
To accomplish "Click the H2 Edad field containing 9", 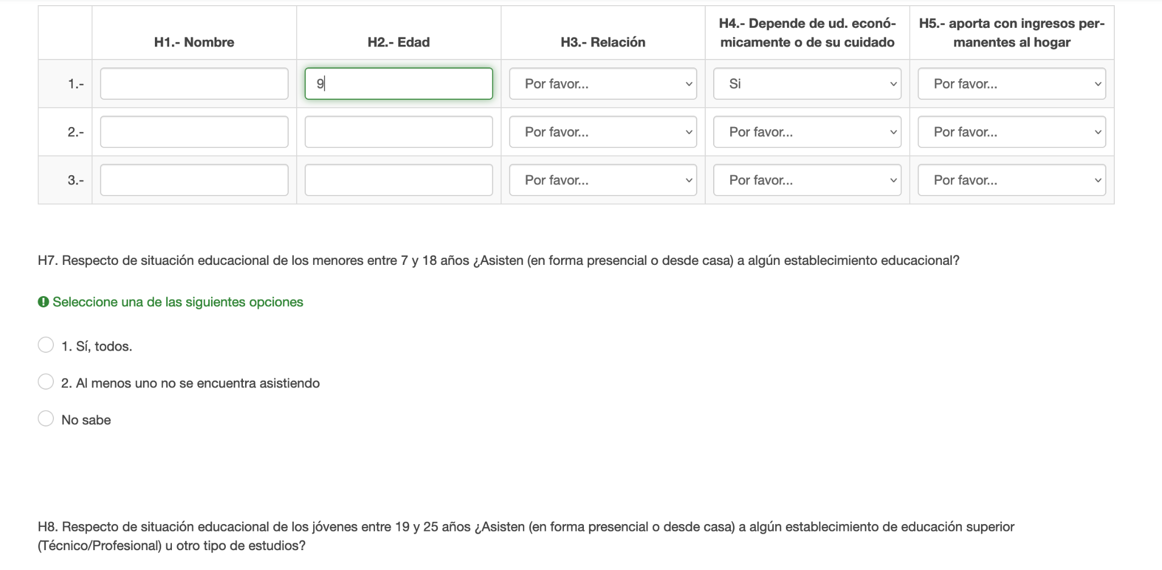I will coord(398,84).
